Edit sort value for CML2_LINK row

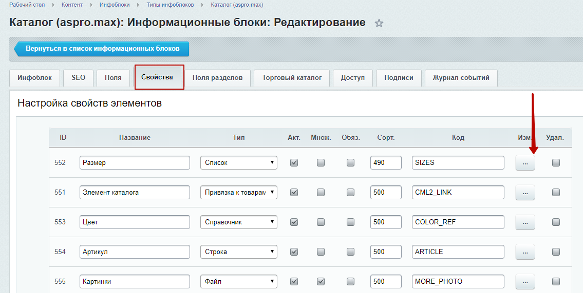(386, 192)
